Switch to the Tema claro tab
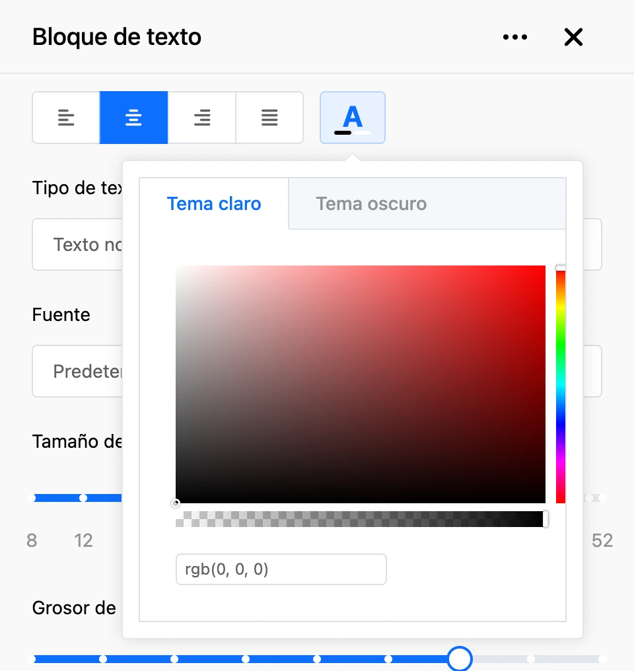The height and width of the screenshot is (671, 634). (x=214, y=203)
